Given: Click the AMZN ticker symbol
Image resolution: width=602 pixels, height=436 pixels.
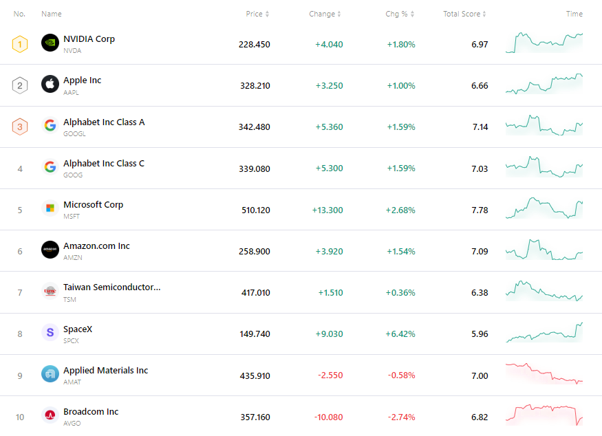Looking at the screenshot, I should click(72, 257).
